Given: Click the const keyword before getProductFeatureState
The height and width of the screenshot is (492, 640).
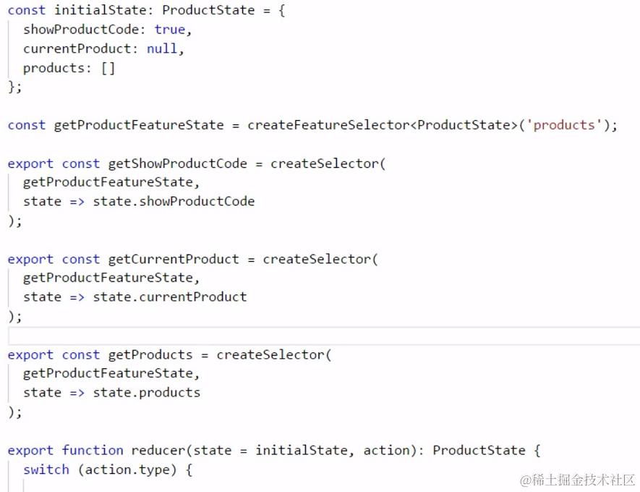Looking at the screenshot, I should coord(27,125).
